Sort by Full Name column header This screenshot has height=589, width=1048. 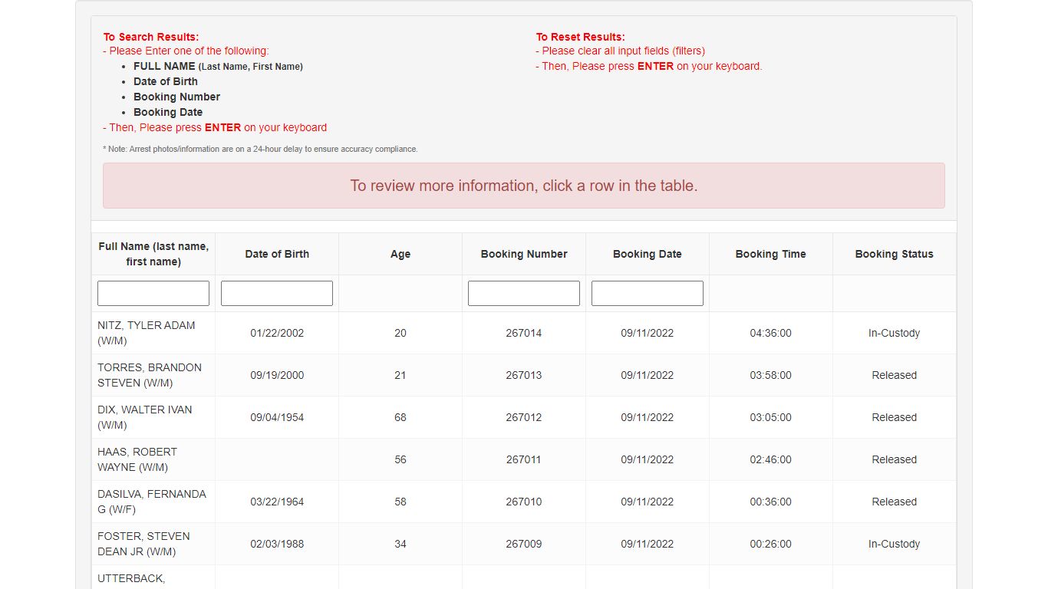[x=153, y=254]
